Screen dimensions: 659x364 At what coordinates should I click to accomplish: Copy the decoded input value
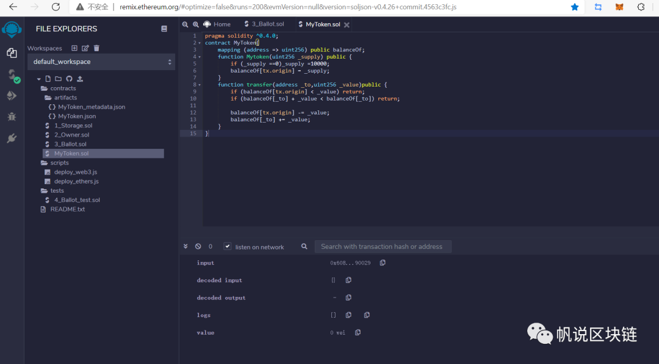(x=348, y=280)
